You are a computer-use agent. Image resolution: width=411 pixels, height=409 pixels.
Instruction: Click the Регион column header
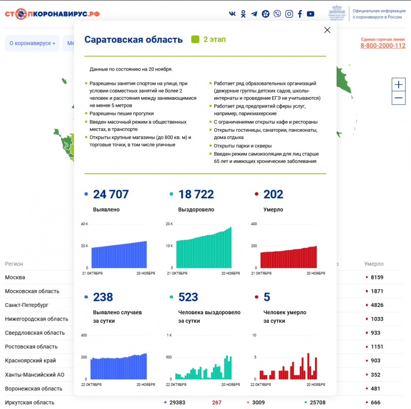[x=14, y=264]
